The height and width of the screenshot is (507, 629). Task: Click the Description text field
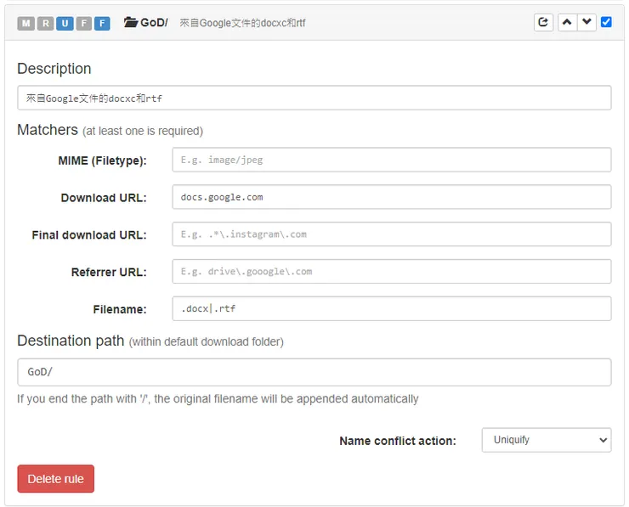(314, 98)
